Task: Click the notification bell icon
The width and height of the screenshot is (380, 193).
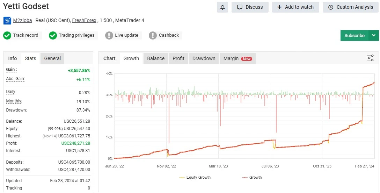Action: (x=222, y=7)
